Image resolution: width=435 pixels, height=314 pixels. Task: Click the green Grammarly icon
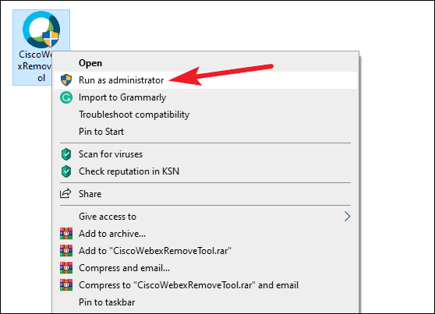pyautogui.click(x=66, y=97)
